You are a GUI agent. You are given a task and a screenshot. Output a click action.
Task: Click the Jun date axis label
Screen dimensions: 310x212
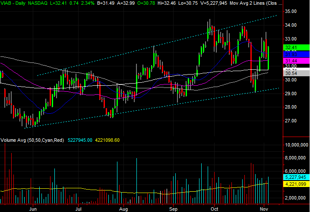[33, 209]
